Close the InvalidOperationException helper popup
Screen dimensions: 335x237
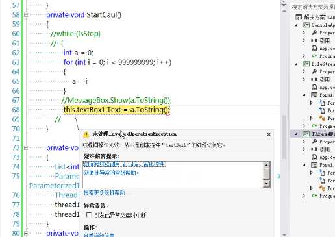269,134
